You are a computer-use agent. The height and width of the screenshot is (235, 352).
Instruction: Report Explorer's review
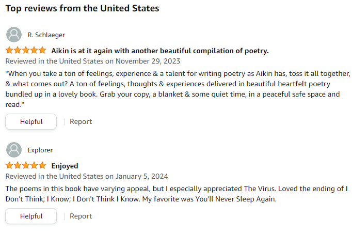click(x=81, y=216)
